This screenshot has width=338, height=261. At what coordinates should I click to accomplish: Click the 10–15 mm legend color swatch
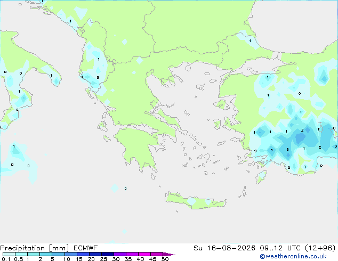(70, 254)
